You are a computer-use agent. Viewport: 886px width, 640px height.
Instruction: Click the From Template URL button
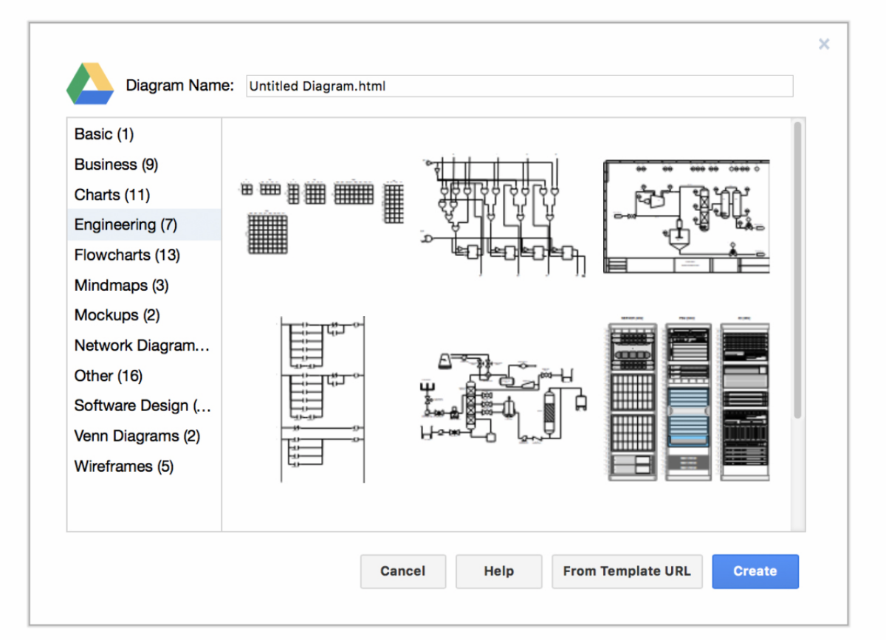click(x=626, y=571)
